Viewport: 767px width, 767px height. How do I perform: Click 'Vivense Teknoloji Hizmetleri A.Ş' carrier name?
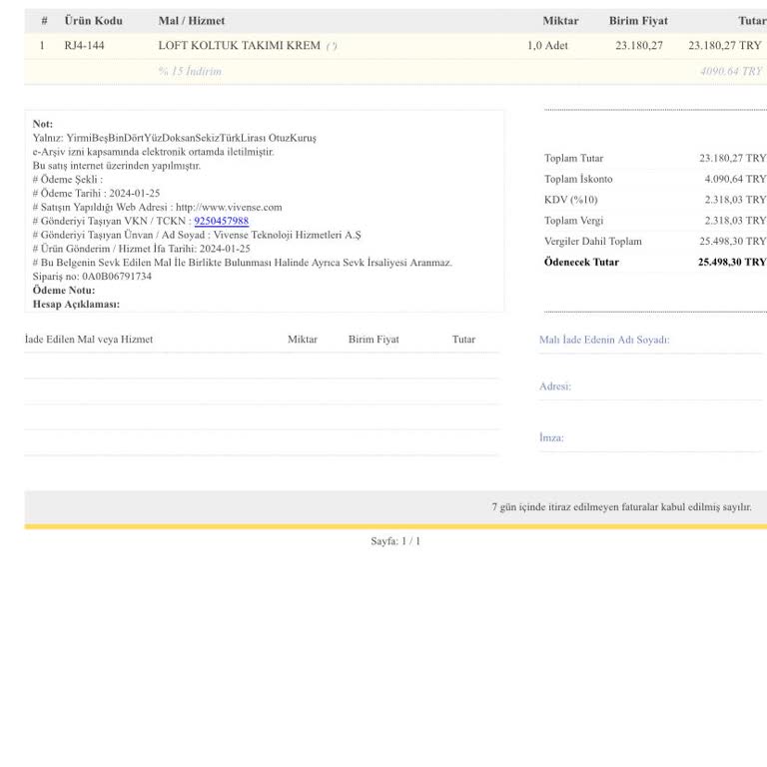coord(288,235)
